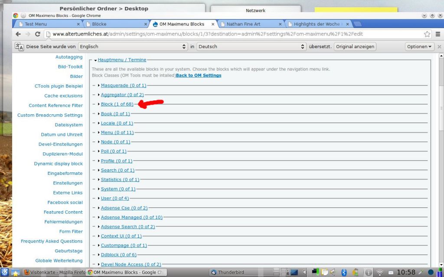Open the new tab button
The height and width of the screenshot is (277, 444).
(358, 24)
